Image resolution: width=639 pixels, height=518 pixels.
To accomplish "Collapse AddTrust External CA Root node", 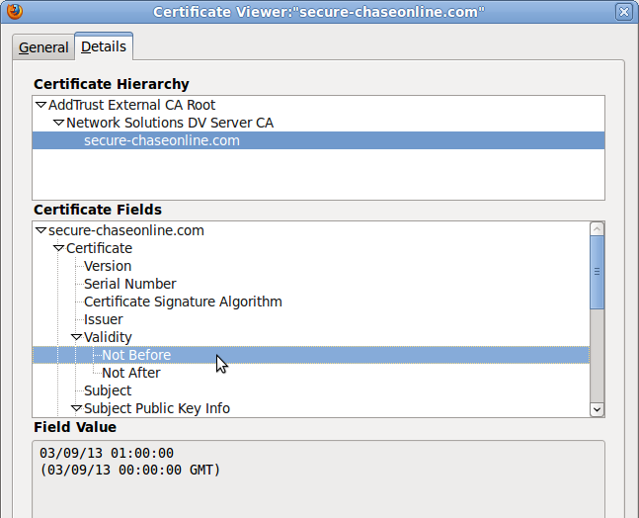I will click(x=40, y=105).
